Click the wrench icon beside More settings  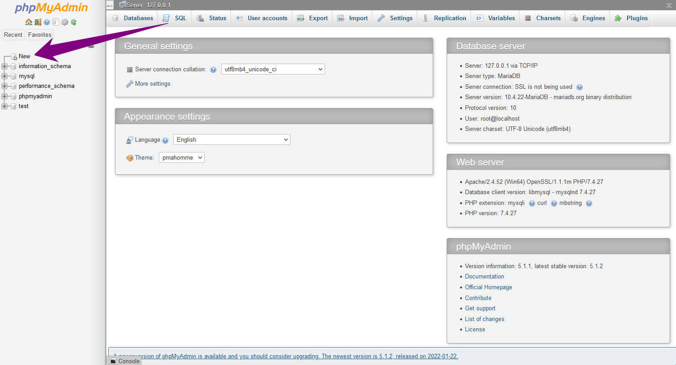(130, 84)
